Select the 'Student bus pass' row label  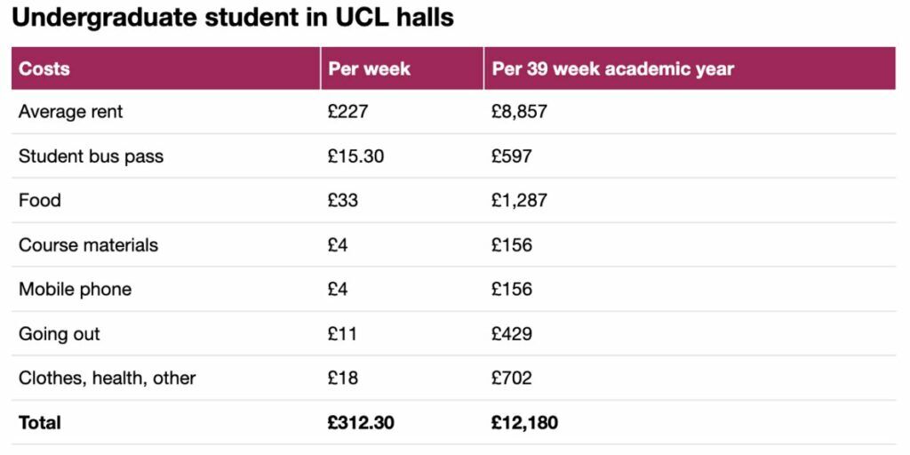pyautogui.click(x=92, y=156)
